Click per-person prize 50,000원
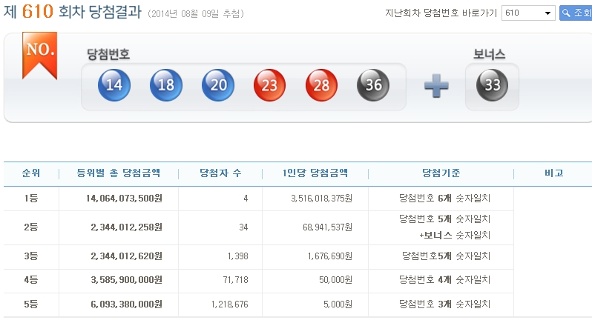 coord(335,280)
